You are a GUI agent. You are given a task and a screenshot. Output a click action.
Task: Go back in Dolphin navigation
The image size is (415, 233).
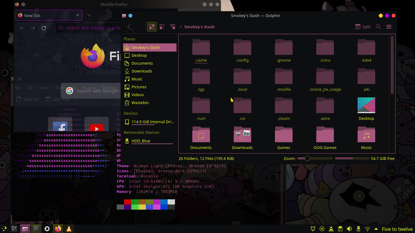pyautogui.click(x=129, y=27)
